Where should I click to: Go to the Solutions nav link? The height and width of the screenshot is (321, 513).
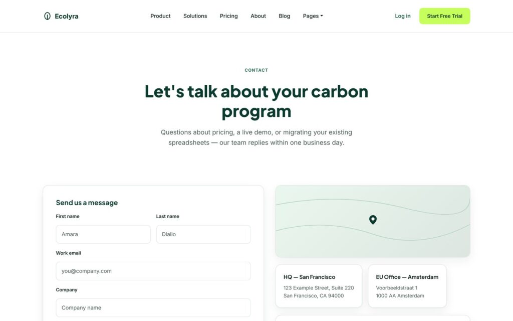point(195,16)
